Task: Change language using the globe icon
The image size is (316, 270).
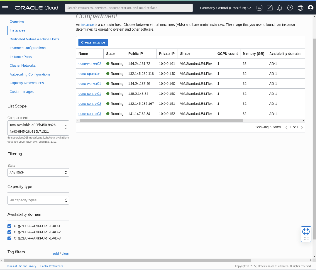Action: pos(300,8)
